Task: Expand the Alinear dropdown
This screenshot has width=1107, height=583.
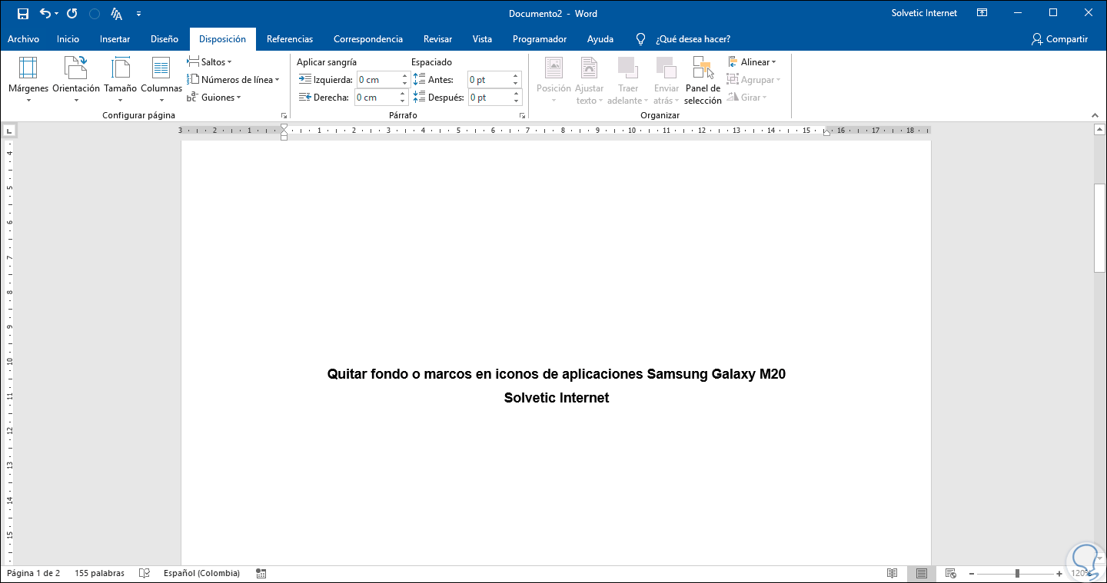Action: [x=752, y=62]
